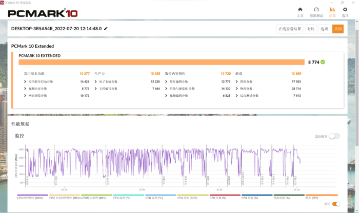Expand 视频会议分数 row
The image size is (359, 213).
(25, 89)
